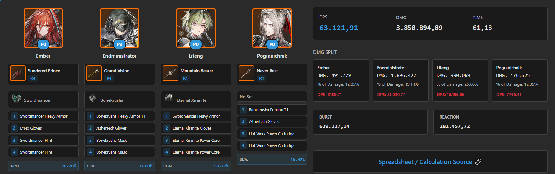Click the Swordmancer set icon
The width and height of the screenshot is (555, 174).
click(x=16, y=98)
